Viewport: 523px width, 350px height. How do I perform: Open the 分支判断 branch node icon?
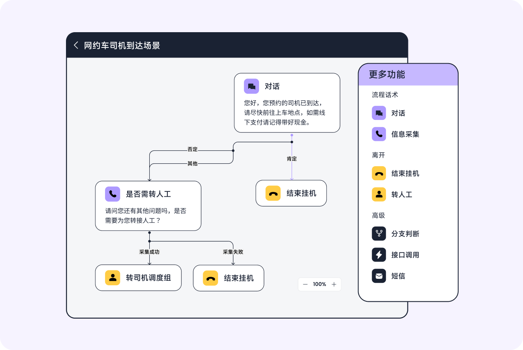point(379,233)
